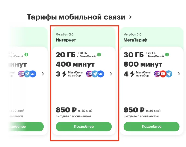Open МегаСилы chevron in leftmost card
Image resolution: width=186 pixels, height=147 pixels.
[x=43, y=74]
